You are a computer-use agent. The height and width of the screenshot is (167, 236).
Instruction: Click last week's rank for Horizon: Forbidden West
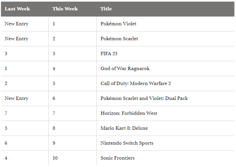(6, 113)
